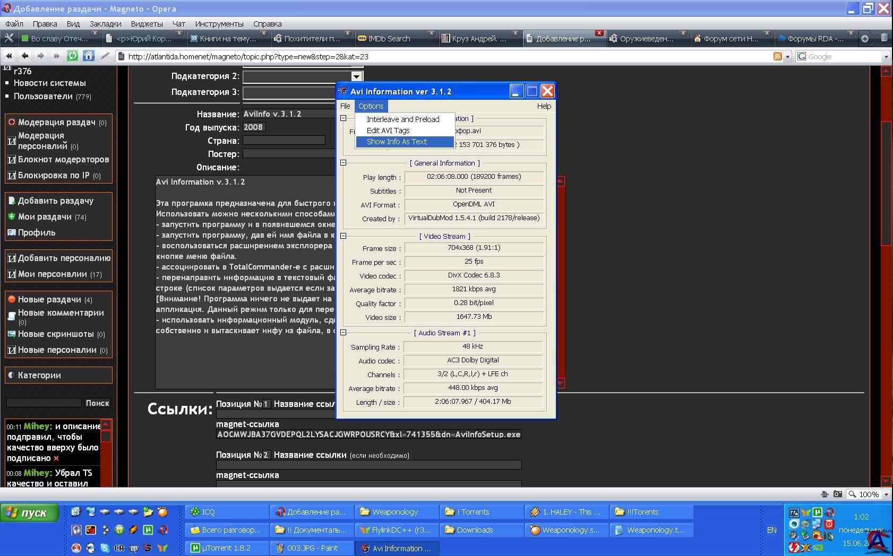Collapse the Audio Stream #1 section
The width and height of the screenshot is (893, 556).
(343, 332)
